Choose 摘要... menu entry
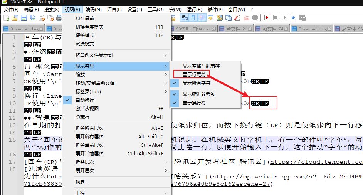The image size is (363, 195). (x=117, y=182)
